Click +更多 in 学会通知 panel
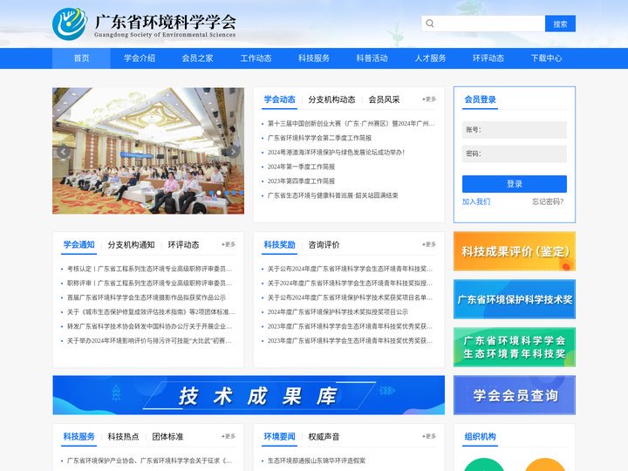This screenshot has width=628, height=471. [229, 244]
